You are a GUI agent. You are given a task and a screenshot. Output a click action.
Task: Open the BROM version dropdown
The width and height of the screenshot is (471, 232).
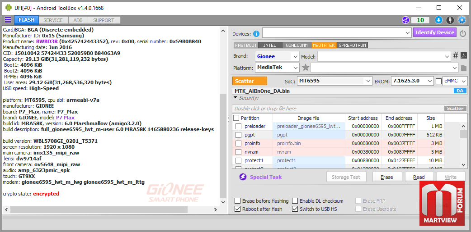point(412,81)
